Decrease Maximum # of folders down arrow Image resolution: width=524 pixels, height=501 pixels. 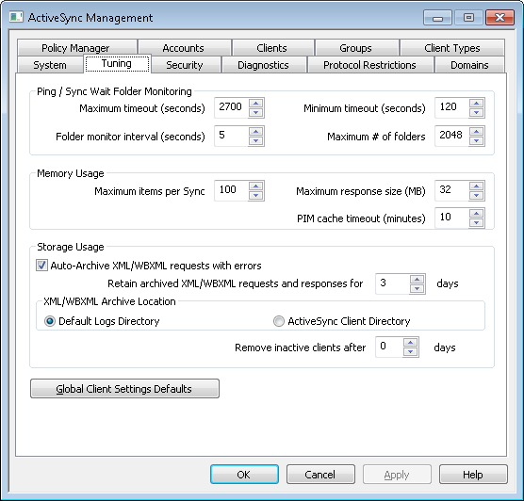[x=477, y=140]
